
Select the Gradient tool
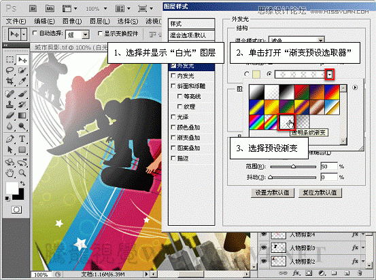point(22,115)
